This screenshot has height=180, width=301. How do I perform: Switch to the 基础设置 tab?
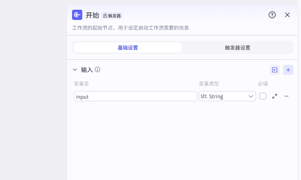[x=128, y=47]
